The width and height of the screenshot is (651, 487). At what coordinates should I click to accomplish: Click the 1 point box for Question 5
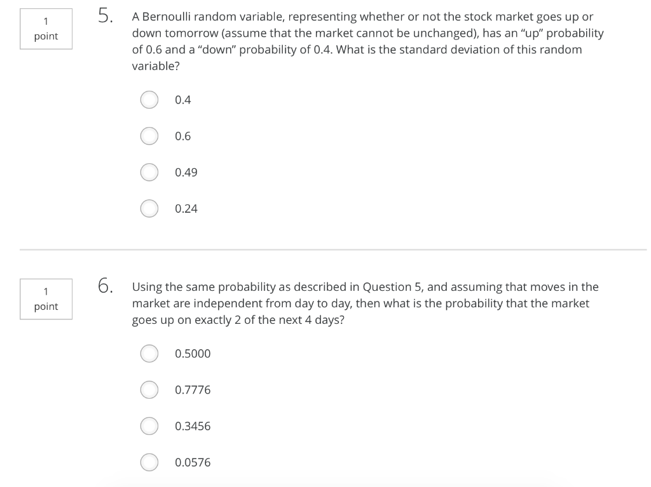pos(46,28)
